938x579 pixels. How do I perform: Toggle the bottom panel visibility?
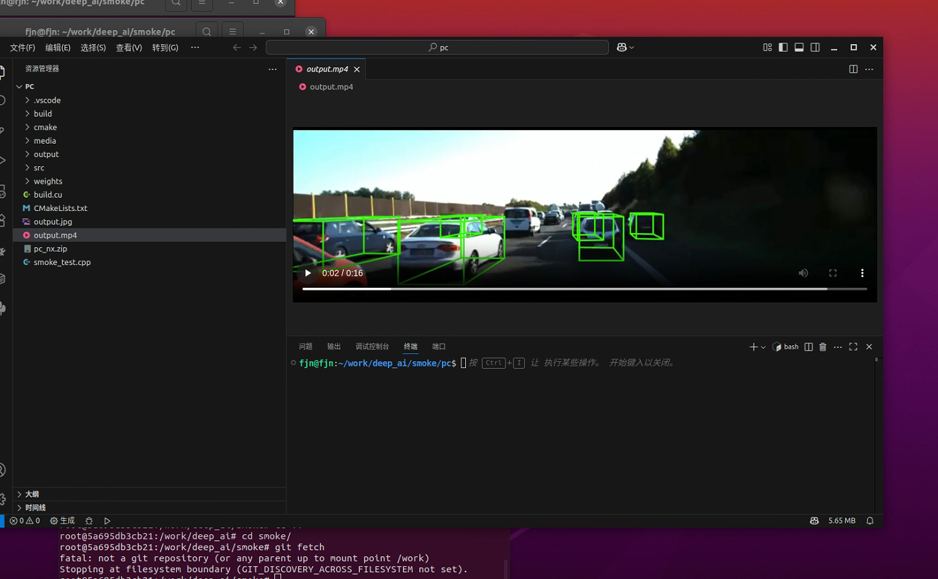tap(799, 47)
